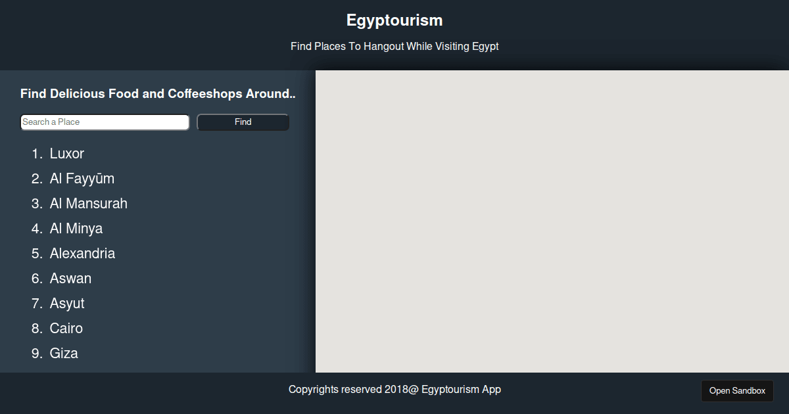Select Alexandria from the places list

(82, 254)
